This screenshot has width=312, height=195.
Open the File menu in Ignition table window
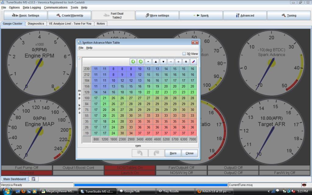click(x=81, y=48)
